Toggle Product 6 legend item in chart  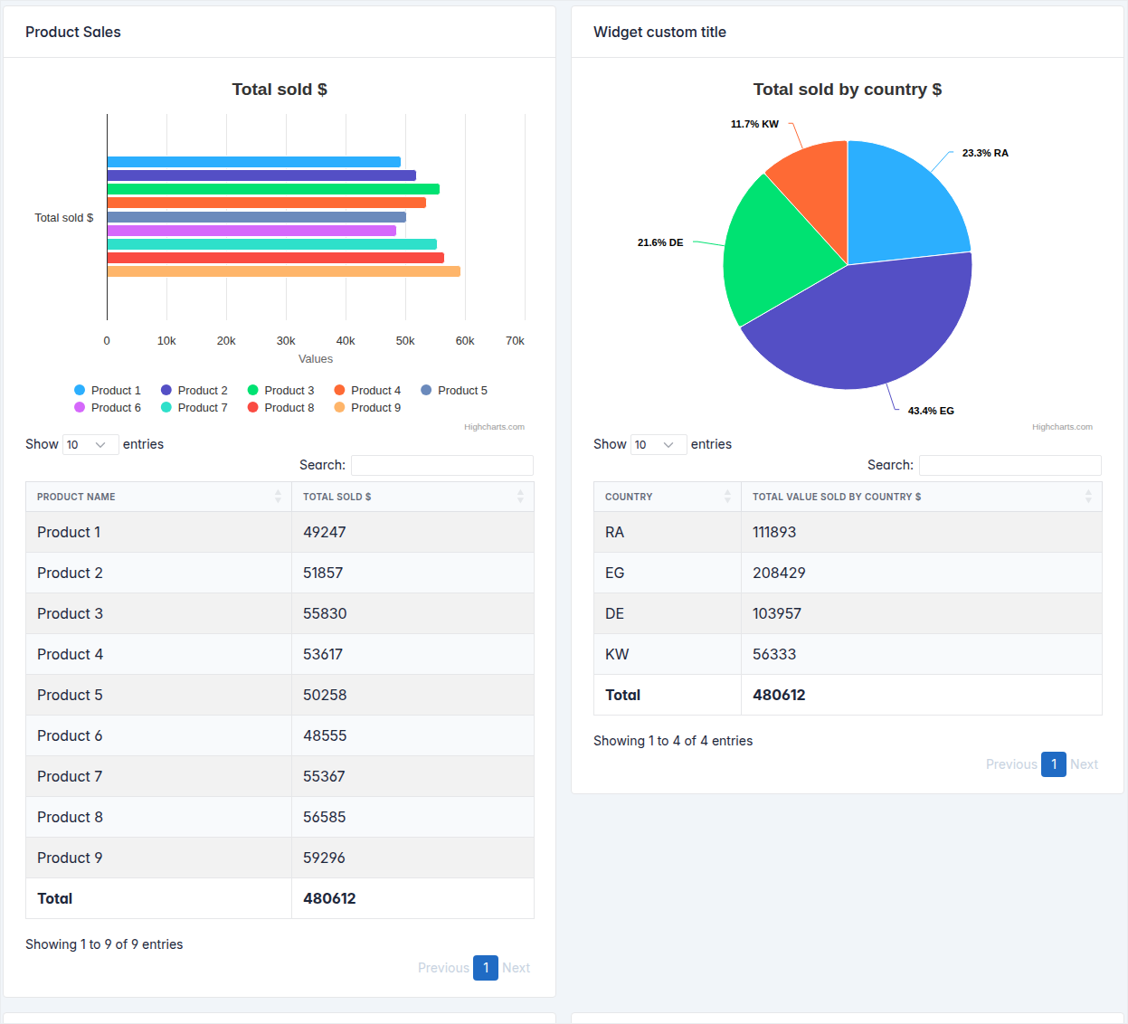tap(108, 408)
